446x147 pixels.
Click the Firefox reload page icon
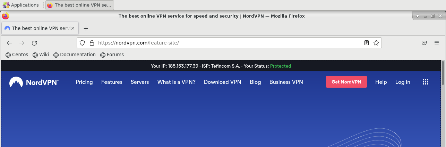click(x=34, y=43)
